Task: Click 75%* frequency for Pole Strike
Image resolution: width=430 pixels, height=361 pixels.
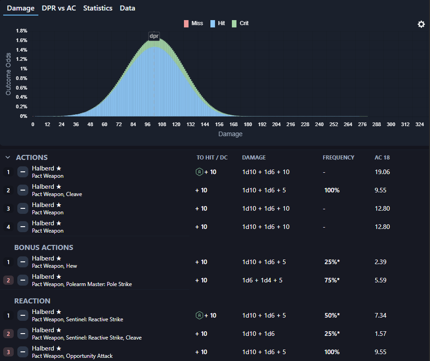Action: (332, 280)
